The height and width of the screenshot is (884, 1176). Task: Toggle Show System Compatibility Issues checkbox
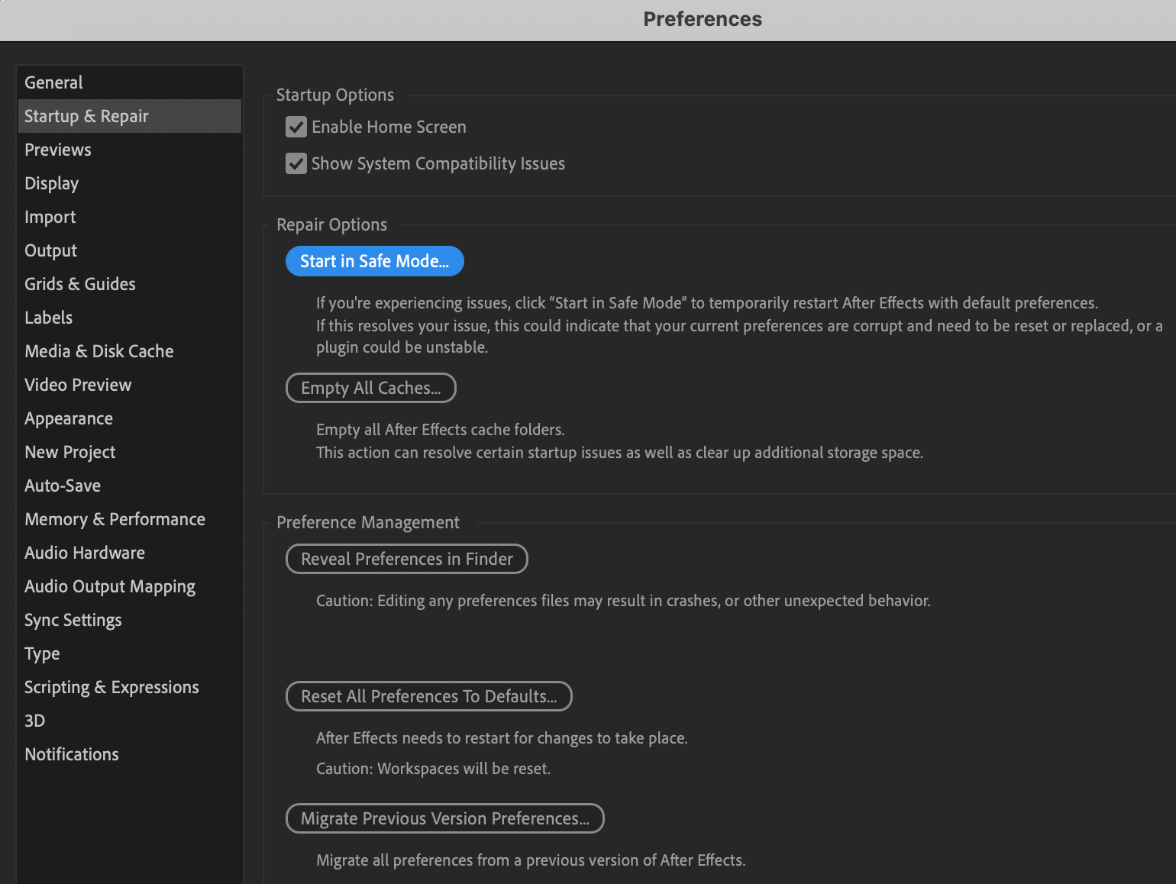click(296, 163)
